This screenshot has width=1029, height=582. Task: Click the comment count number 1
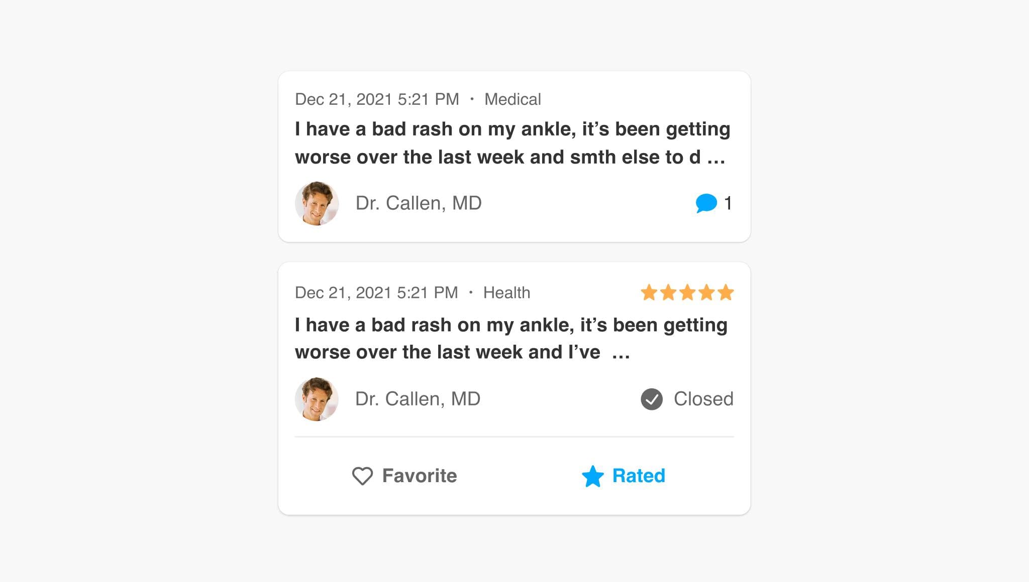[728, 203]
